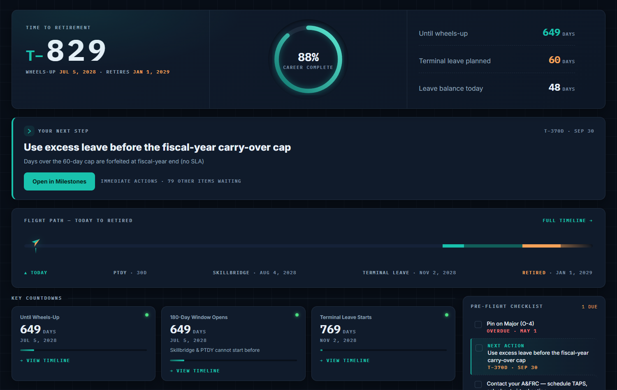Screen dimensions: 617x390
Task: Click the Key Countdowns section heading
Action: point(37,298)
